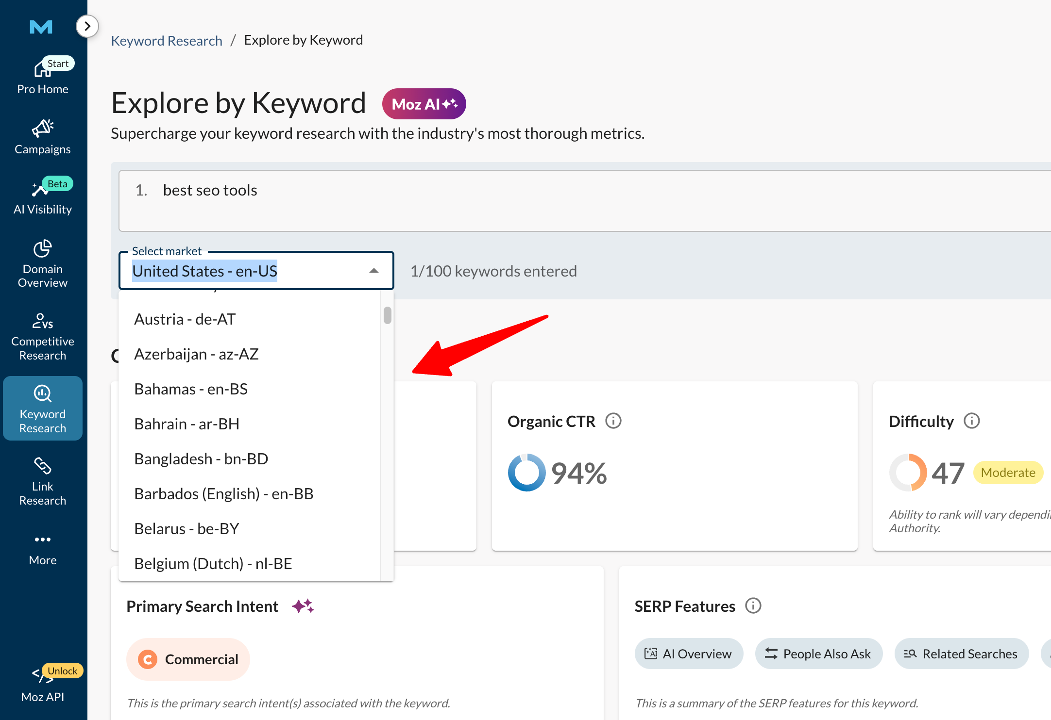The height and width of the screenshot is (720, 1051).
Task: Open Link Research
Action: tap(42, 480)
